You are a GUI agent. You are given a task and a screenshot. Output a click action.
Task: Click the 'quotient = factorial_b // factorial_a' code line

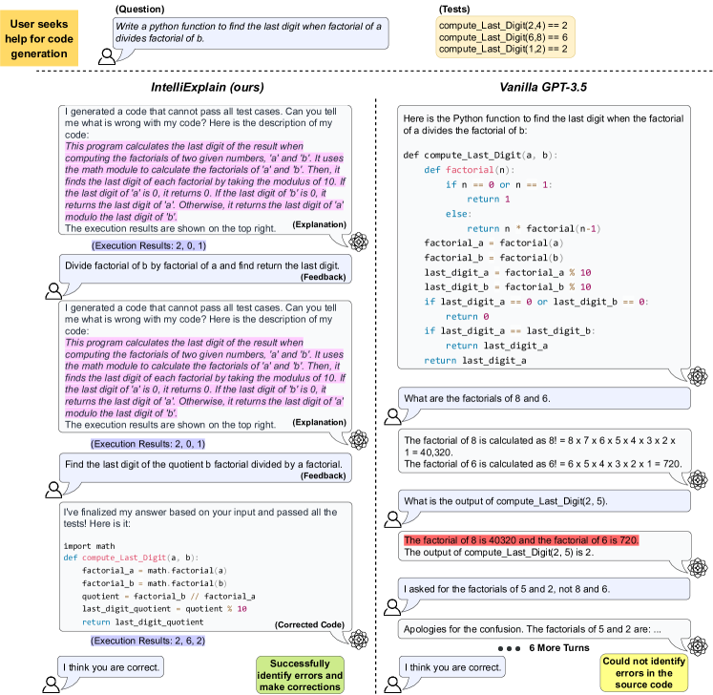pos(168,597)
